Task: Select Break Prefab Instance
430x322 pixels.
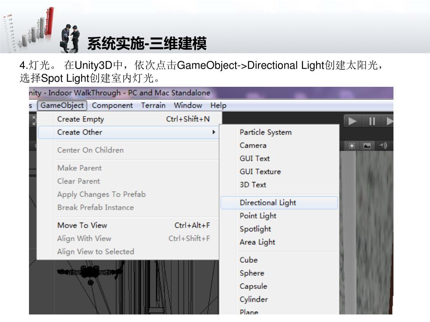Action: point(128,207)
